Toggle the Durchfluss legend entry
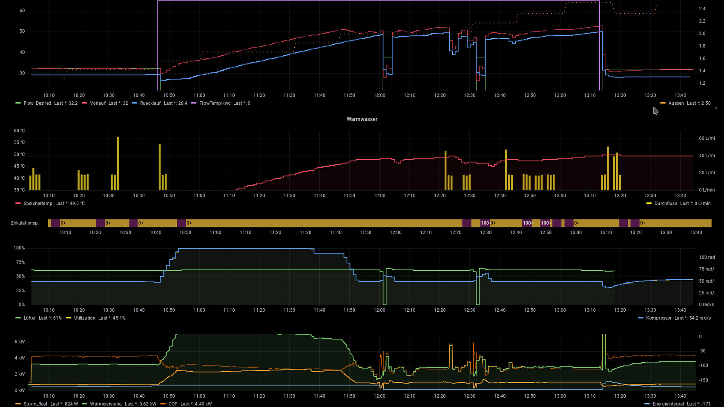724x407 pixels. tap(665, 203)
